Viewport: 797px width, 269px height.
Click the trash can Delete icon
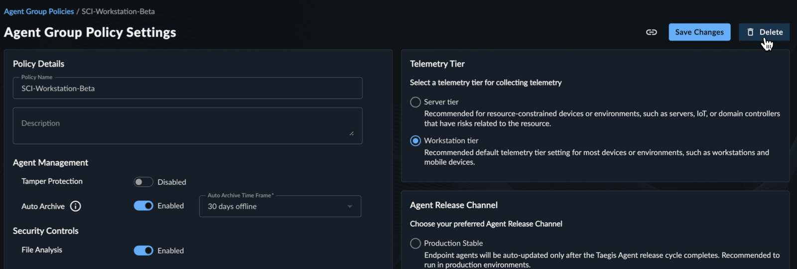tap(750, 32)
